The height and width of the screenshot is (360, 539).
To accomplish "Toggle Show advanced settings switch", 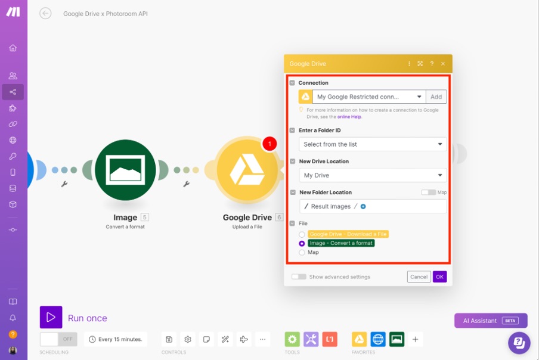I will [299, 277].
